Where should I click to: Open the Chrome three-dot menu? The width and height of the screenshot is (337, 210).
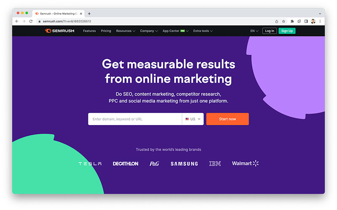(320, 22)
